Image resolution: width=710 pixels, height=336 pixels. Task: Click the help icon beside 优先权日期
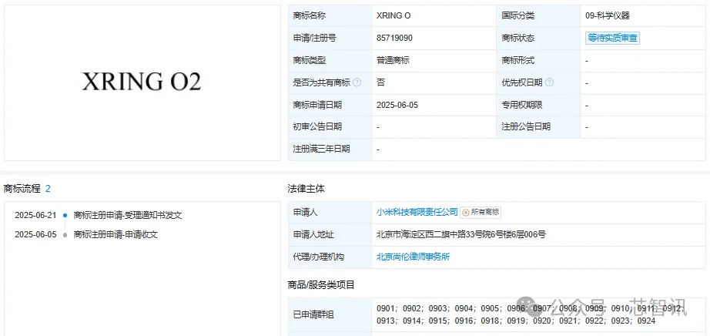pyautogui.click(x=549, y=82)
